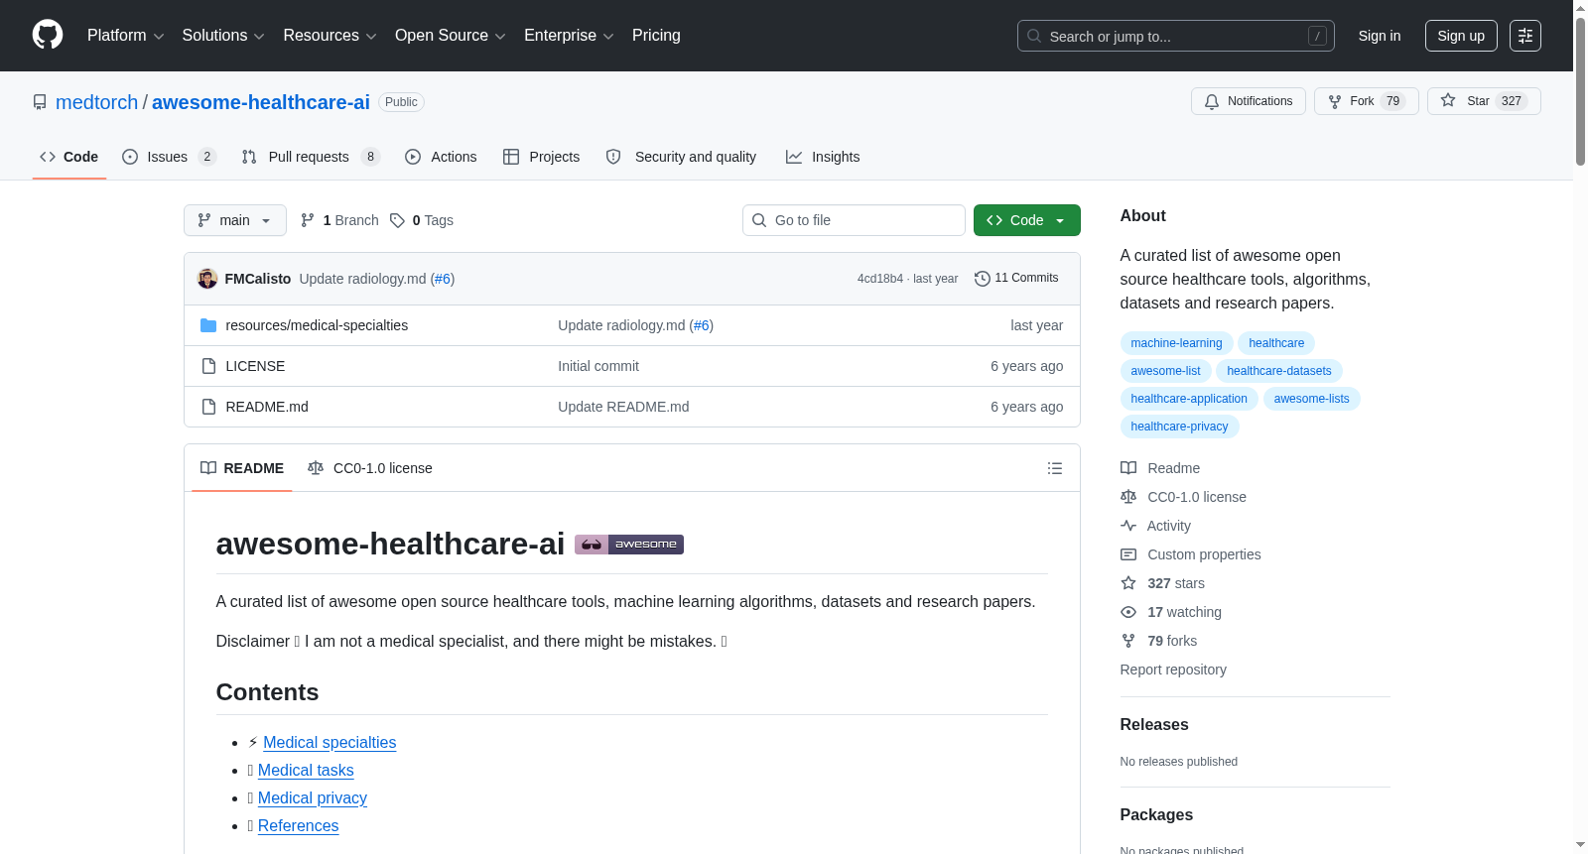Screen dimensions: 1588x854
Task: Click the machine-learning topic tag
Action: 1177,343
